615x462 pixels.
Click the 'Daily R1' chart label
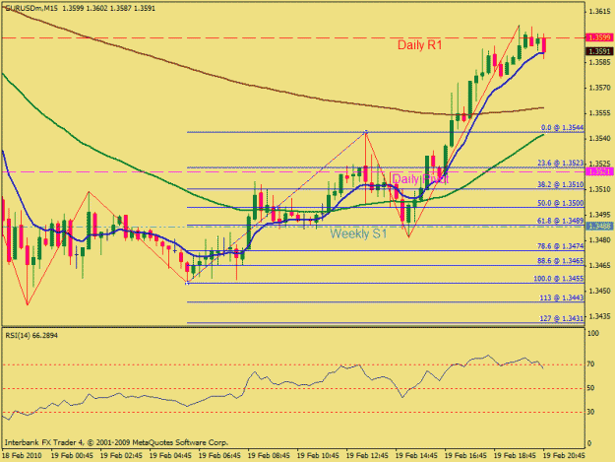click(419, 45)
